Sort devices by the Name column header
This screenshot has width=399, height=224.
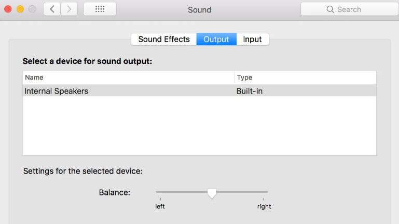pyautogui.click(x=128, y=77)
